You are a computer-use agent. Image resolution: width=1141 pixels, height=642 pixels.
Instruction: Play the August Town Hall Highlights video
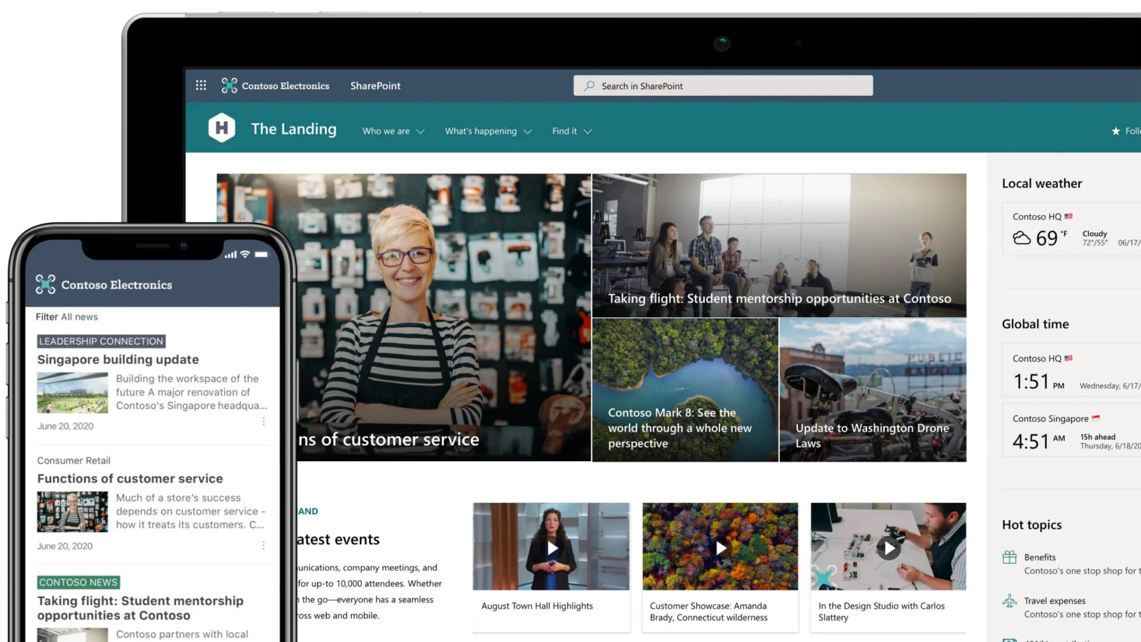(x=552, y=548)
